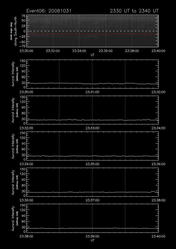Click tick "90" in the 23:34–23:36 panel

[x=23, y=143]
